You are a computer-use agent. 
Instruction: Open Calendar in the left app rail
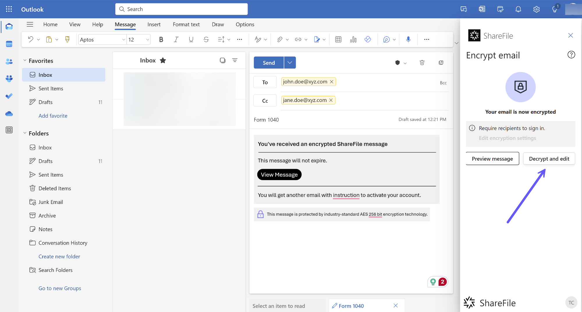pos(9,44)
